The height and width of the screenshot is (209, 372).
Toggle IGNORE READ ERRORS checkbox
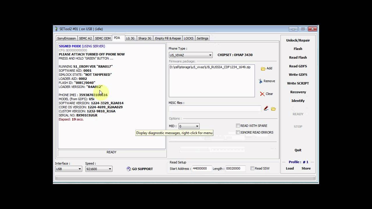[x=238, y=132]
